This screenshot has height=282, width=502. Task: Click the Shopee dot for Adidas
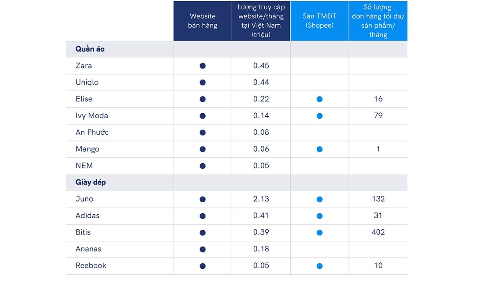point(320,216)
